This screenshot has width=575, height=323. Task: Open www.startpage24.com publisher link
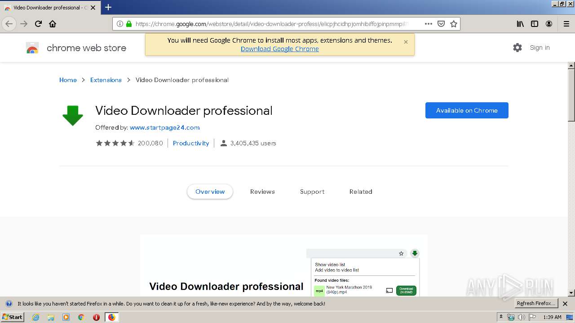164,127
